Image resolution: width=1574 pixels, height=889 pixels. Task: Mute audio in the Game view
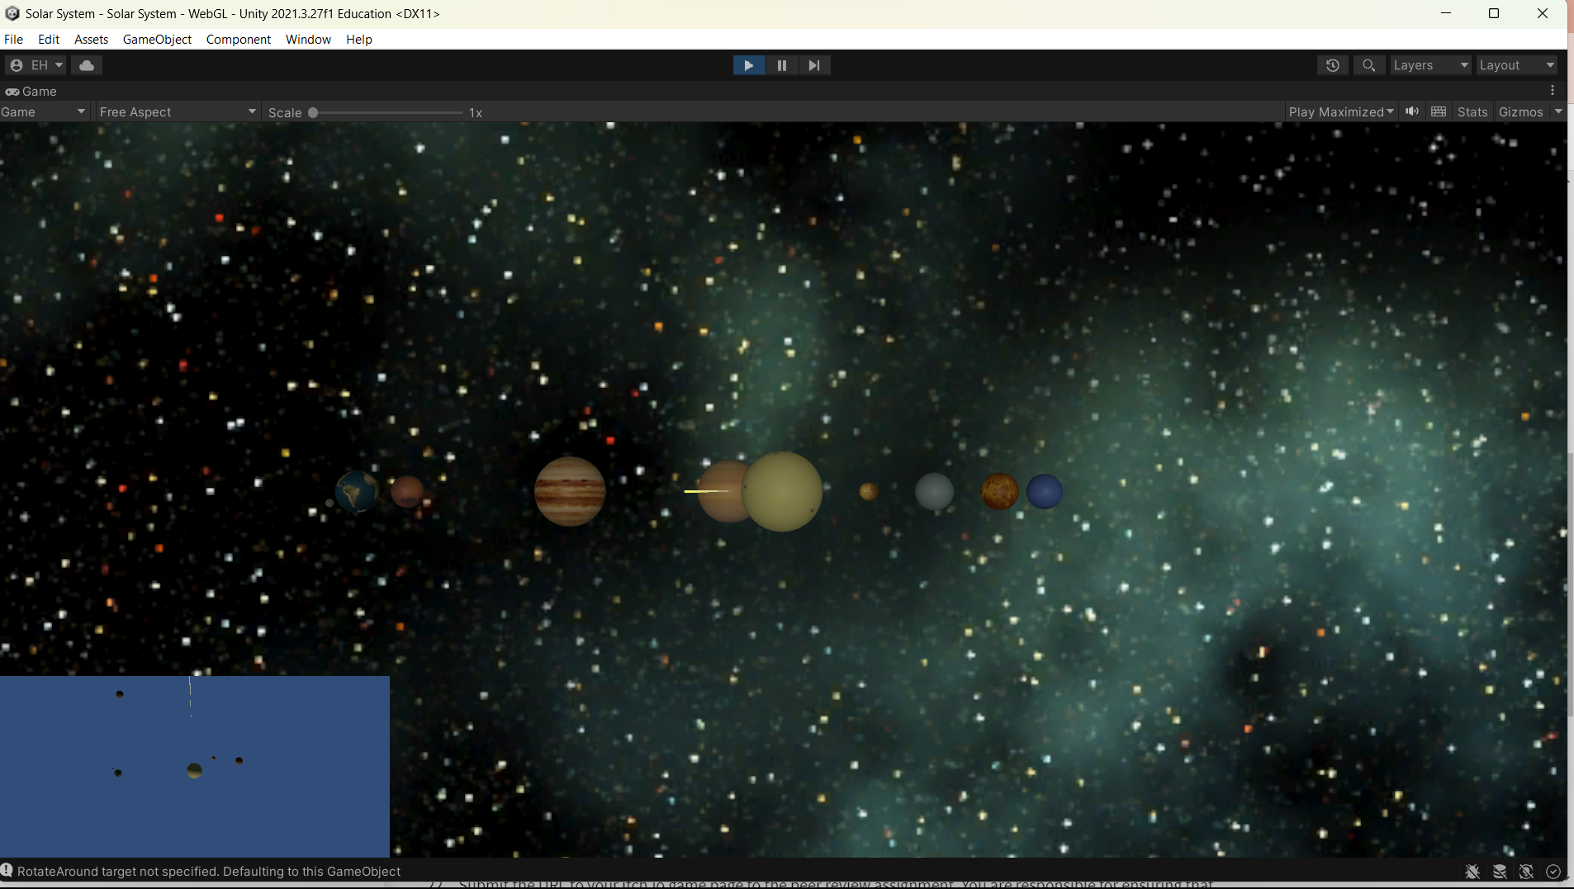[1411, 111]
